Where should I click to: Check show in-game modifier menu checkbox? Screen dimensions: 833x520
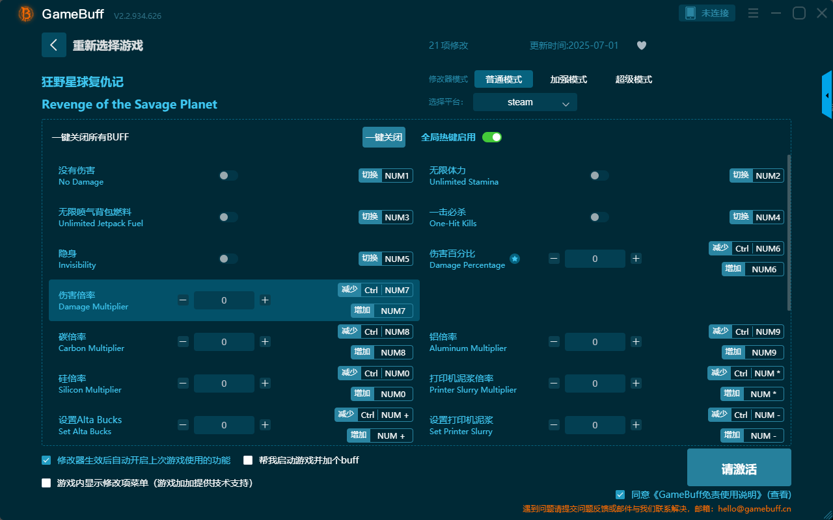pos(46,483)
